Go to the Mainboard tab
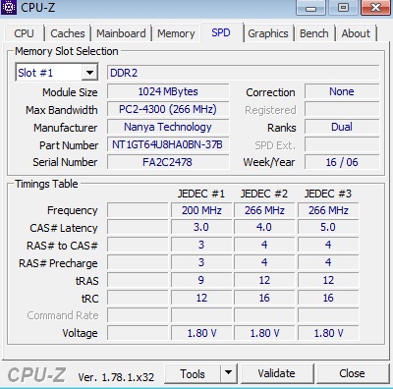Viewport: 393px width, 389px height. (x=121, y=33)
